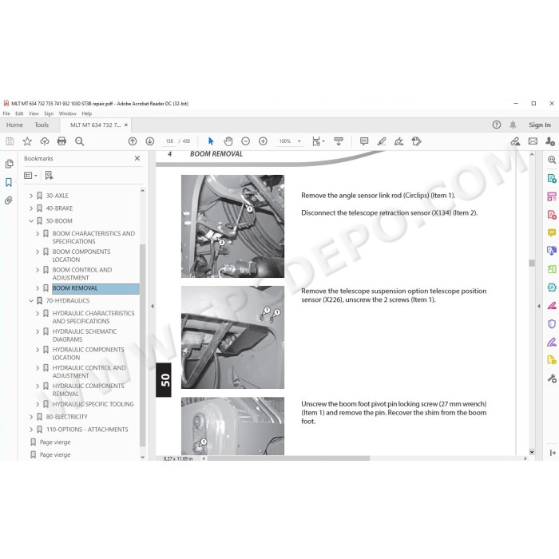The image size is (559, 559).
Task: Share a link to this file
Action: coord(515,141)
